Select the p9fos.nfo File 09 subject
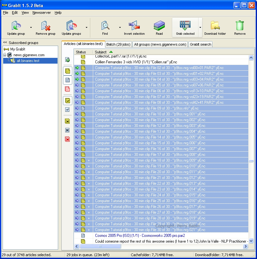 coord(147,108)
